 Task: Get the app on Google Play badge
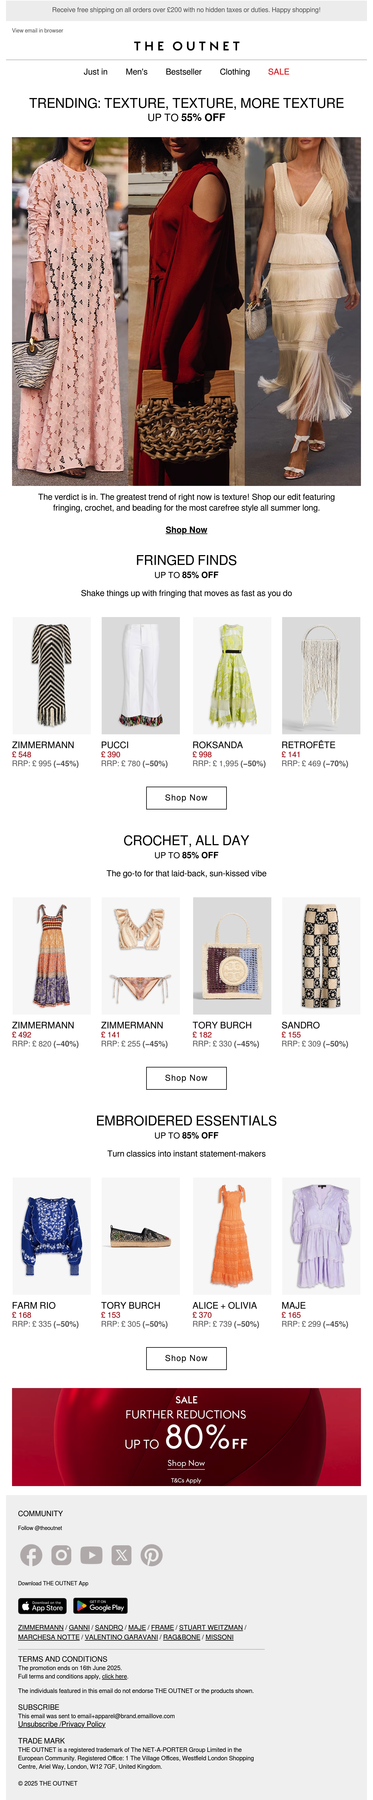click(100, 1606)
